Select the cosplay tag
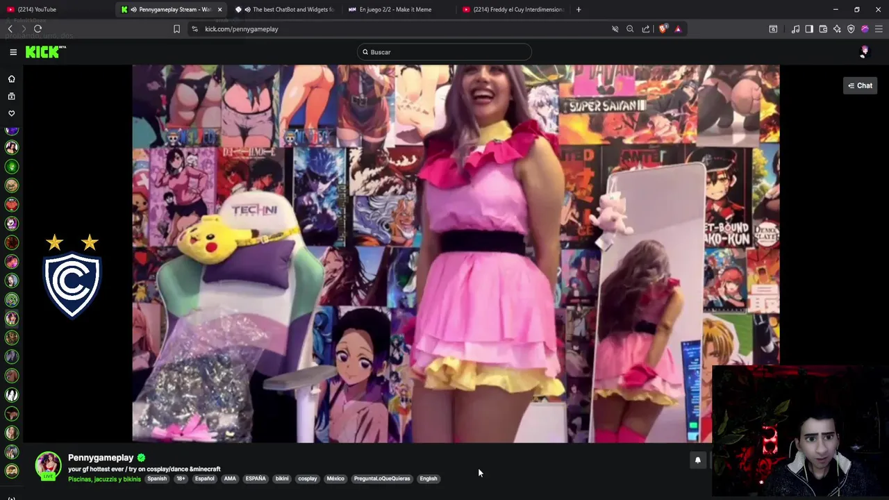 308,478
